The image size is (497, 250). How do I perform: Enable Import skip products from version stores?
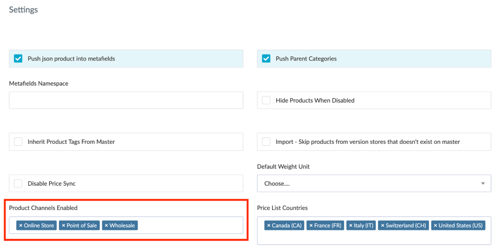point(266,142)
